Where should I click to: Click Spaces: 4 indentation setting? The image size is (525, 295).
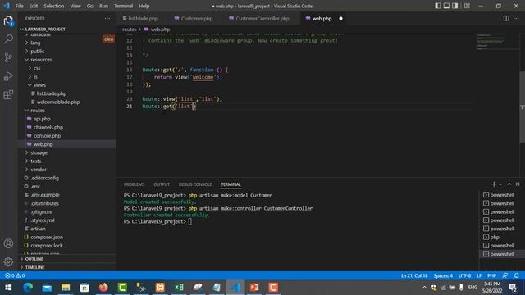443,275
